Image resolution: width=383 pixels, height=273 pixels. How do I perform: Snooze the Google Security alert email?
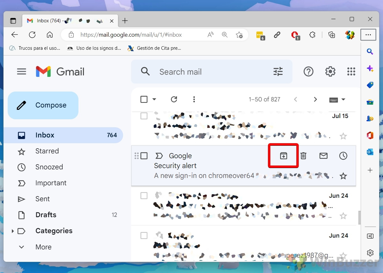(x=343, y=156)
